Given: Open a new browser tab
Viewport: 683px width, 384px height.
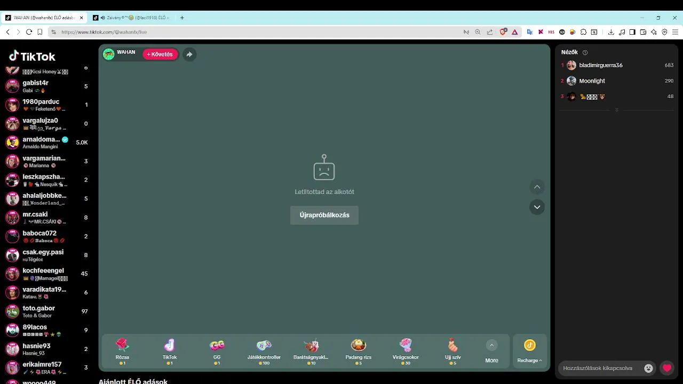Looking at the screenshot, I should point(182,18).
